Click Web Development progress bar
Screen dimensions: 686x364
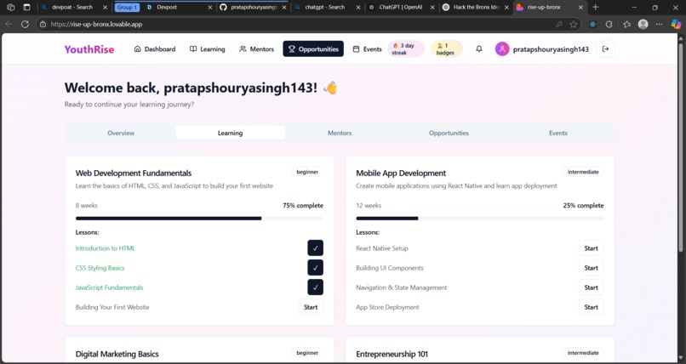click(199, 219)
